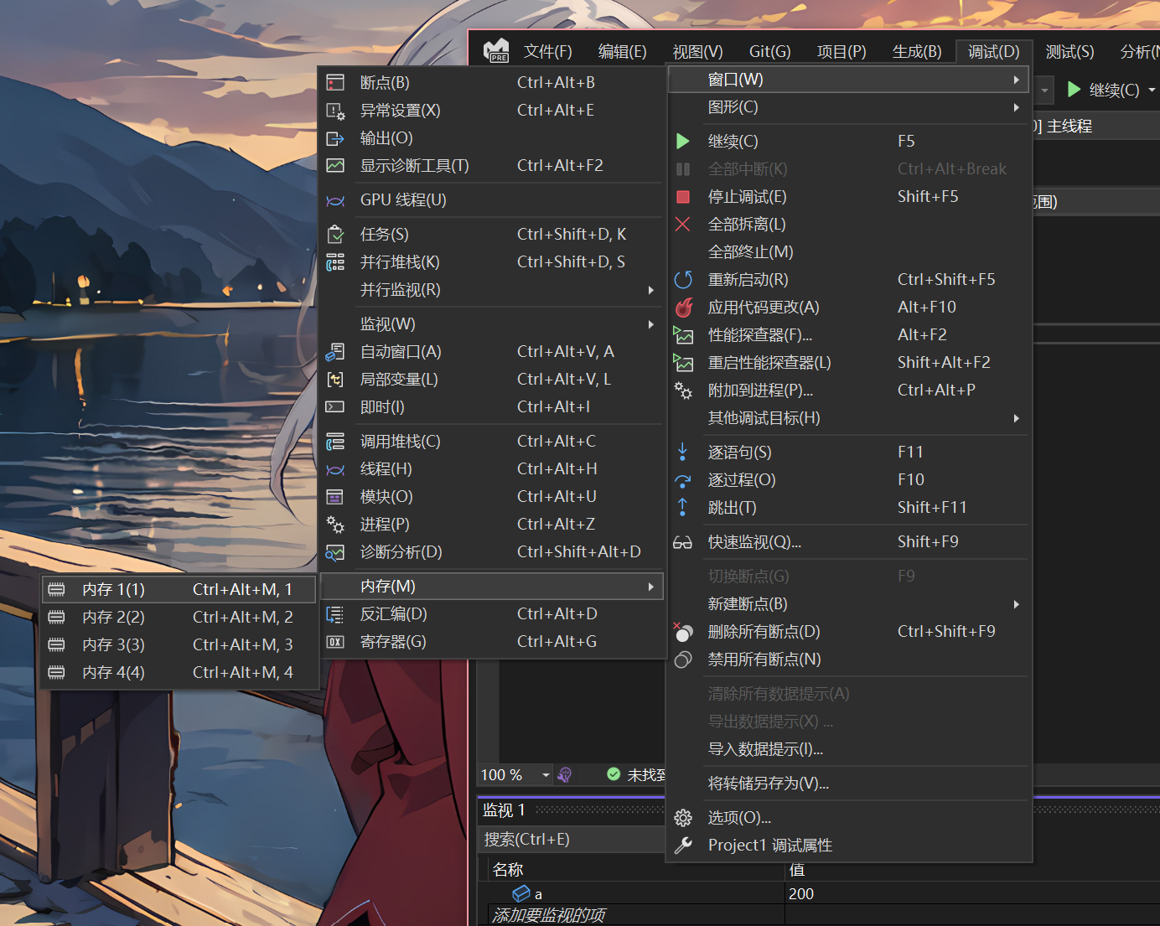Expand the New Breakpoint submenu arrow
This screenshot has width=1160, height=926.
click(1017, 604)
